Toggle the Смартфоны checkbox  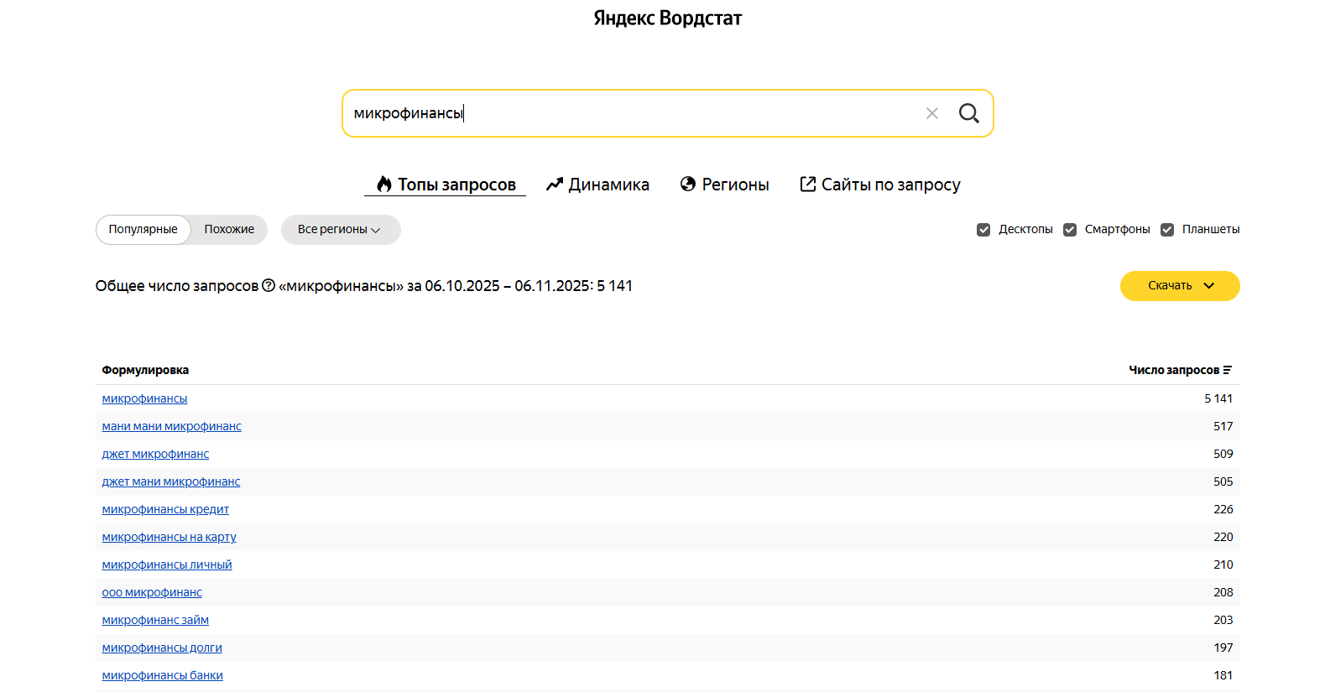1070,230
